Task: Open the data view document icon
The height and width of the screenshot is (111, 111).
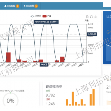Action: coord(87,17)
